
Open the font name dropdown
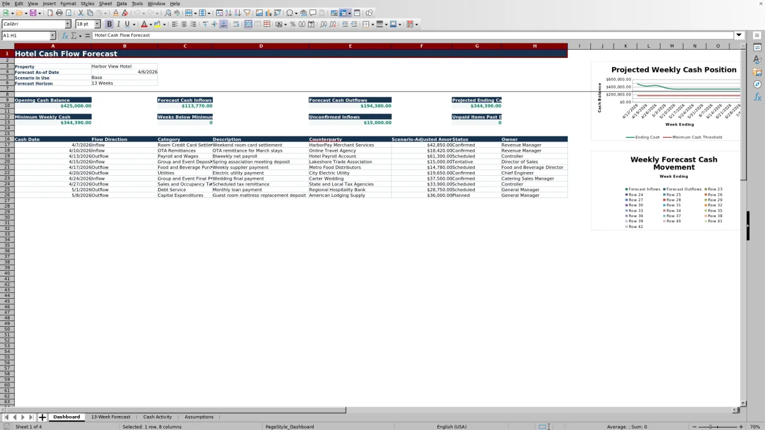tap(68, 24)
